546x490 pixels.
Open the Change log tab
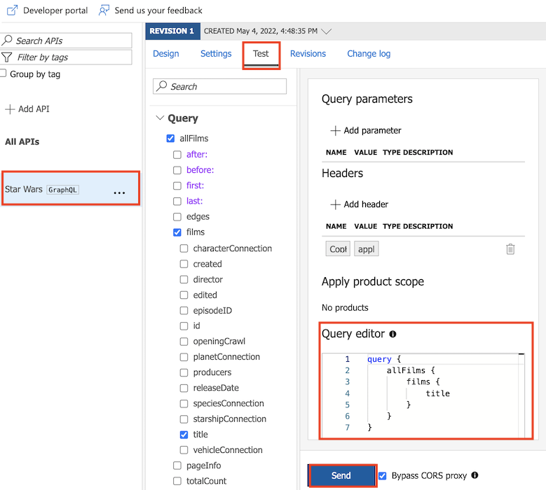click(x=369, y=54)
